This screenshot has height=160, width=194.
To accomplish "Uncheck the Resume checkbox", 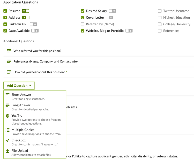I will click(5, 11).
